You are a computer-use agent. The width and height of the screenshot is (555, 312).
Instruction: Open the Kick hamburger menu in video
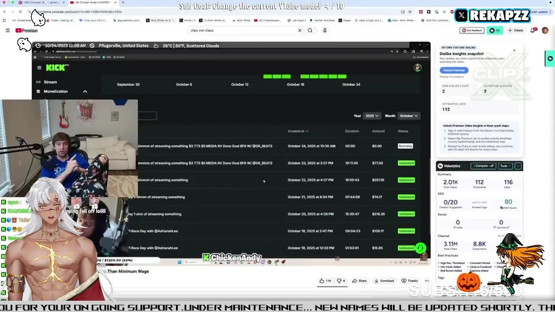click(x=39, y=68)
